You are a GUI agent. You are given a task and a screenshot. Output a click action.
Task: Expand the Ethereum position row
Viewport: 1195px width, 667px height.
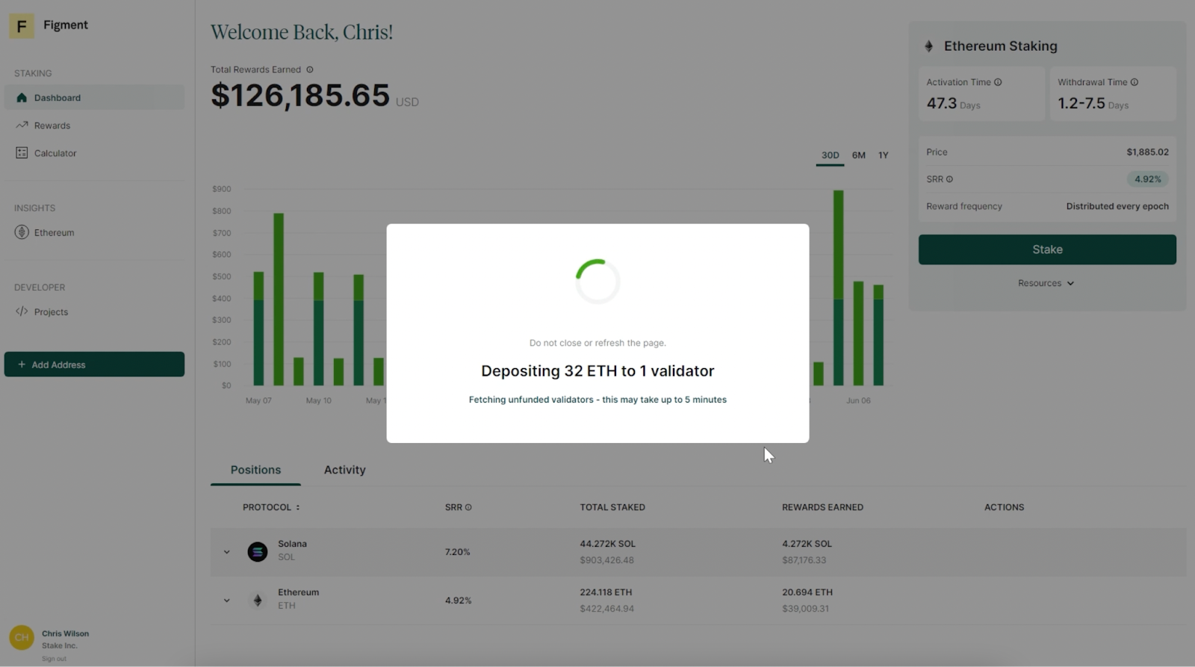(226, 601)
